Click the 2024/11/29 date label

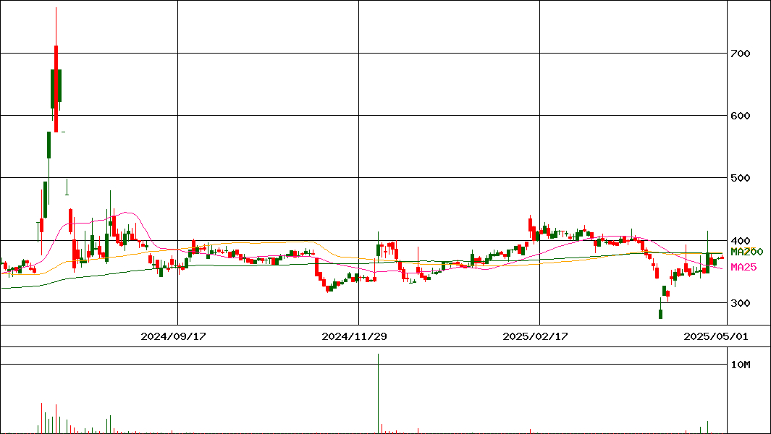pos(354,336)
